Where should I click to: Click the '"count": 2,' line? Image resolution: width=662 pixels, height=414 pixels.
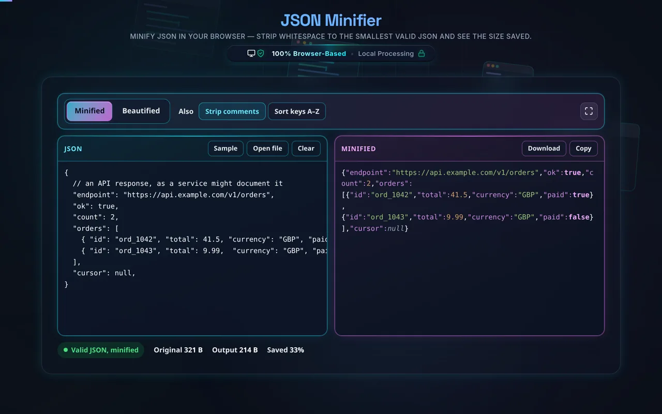tap(96, 217)
